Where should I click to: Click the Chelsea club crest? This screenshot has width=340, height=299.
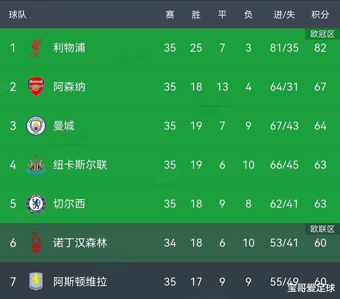pos(36,204)
